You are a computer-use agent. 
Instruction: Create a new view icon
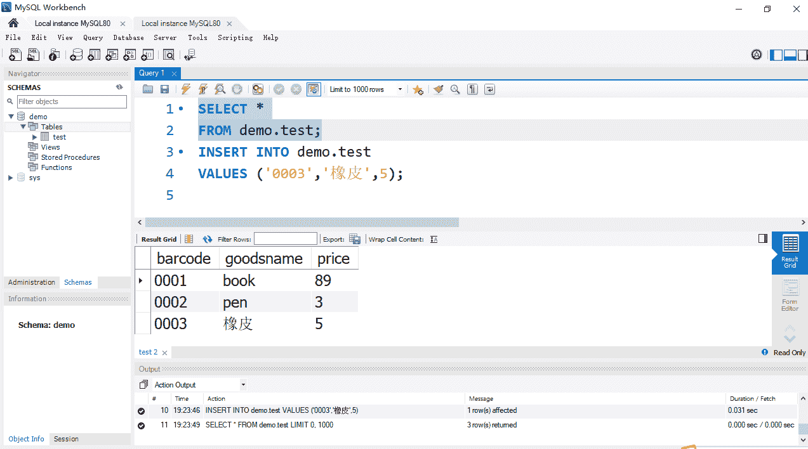coord(112,55)
